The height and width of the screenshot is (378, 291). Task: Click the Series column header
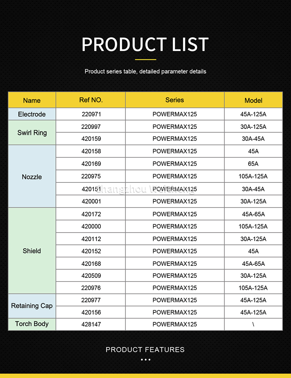(175, 100)
